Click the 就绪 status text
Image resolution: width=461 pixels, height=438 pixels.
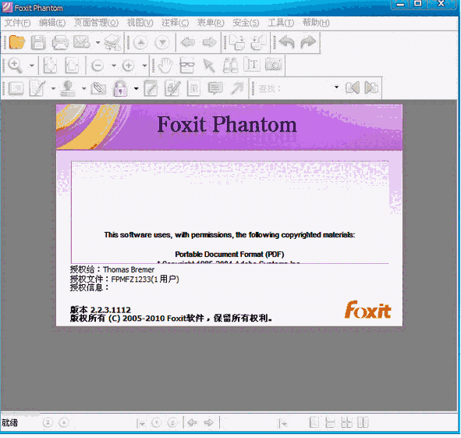9,423
